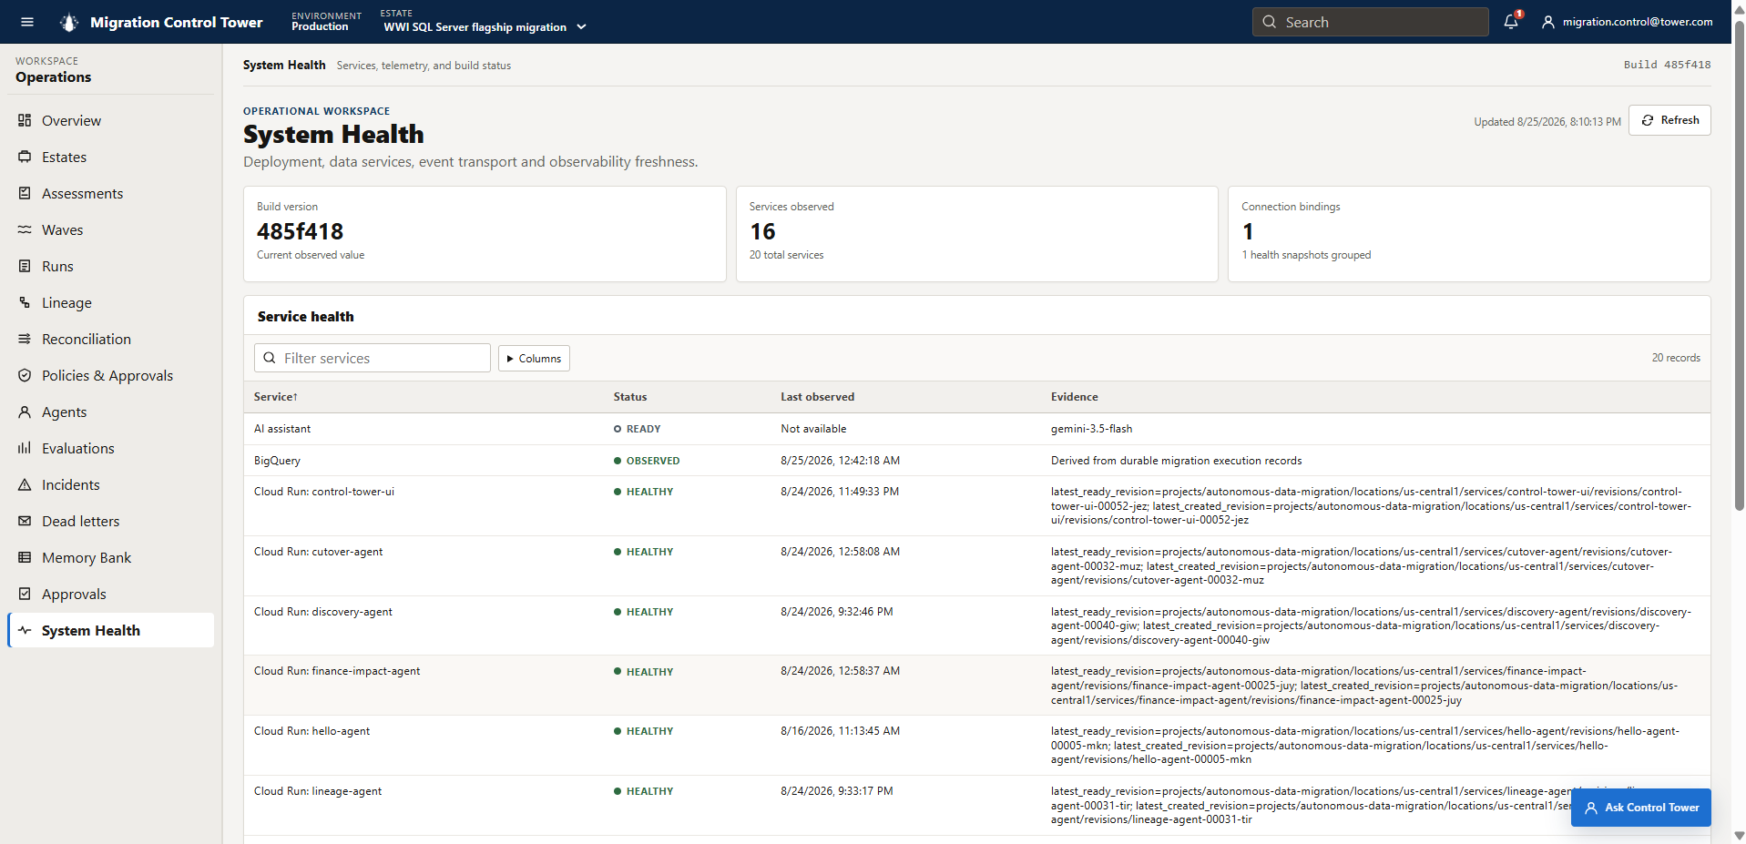
Task: Open the Ask Control Tower assistant
Action: [1640, 808]
